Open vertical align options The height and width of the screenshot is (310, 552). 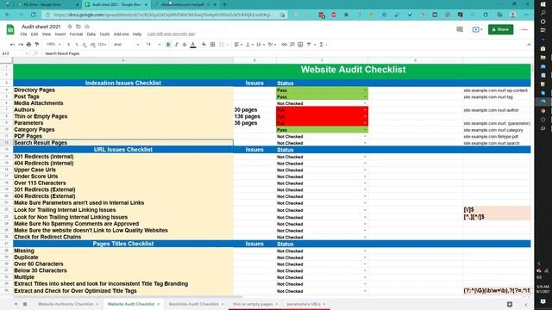249,45
